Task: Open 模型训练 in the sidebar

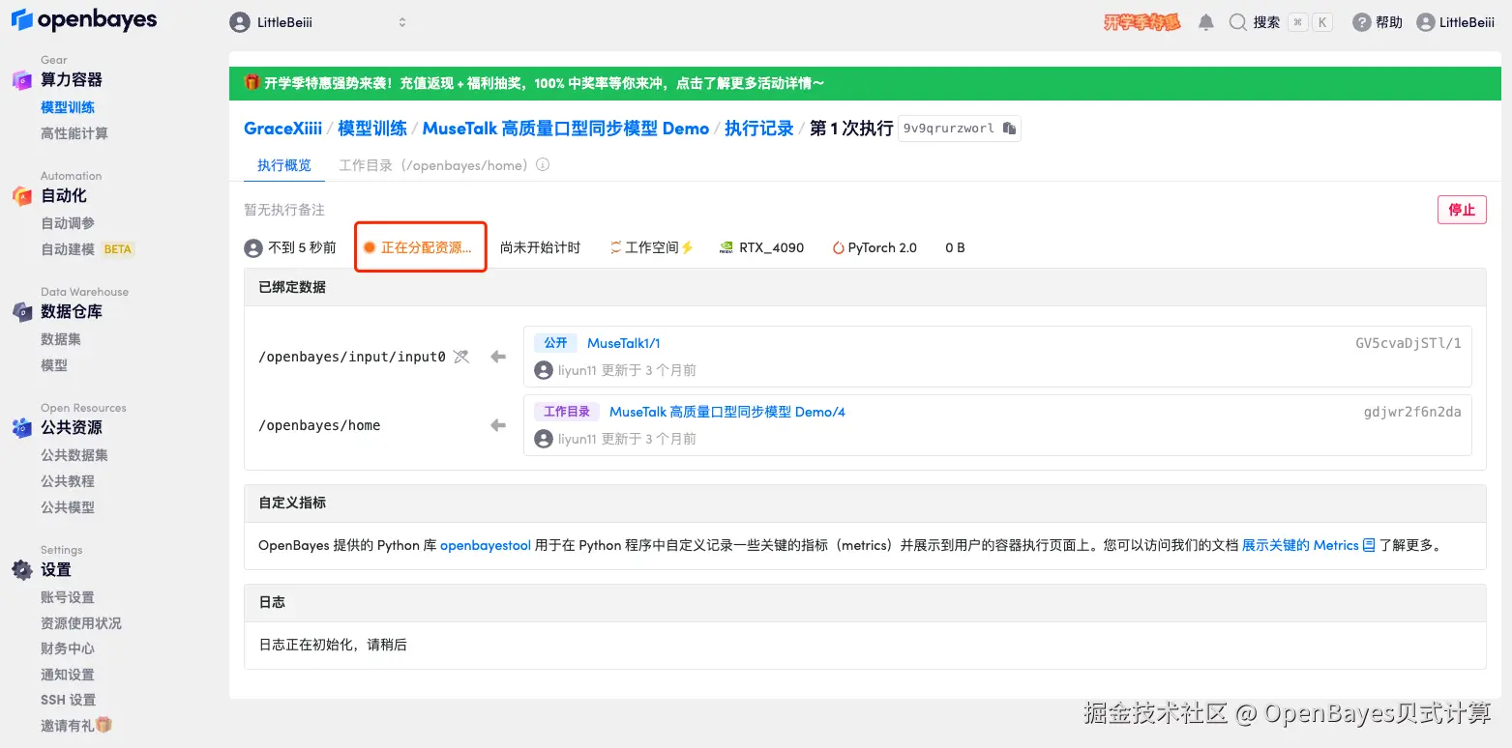Action: (68, 107)
